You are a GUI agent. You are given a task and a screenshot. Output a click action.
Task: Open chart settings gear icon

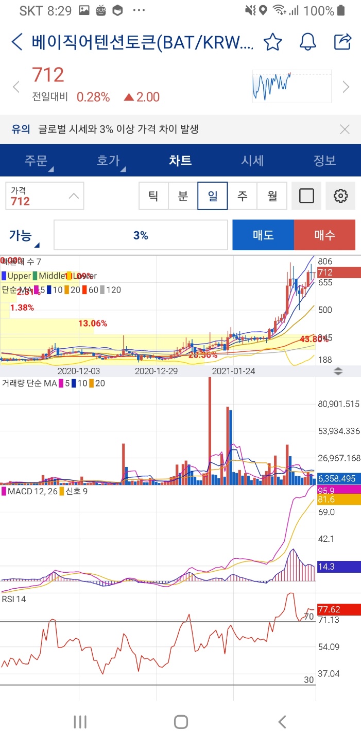(340, 196)
